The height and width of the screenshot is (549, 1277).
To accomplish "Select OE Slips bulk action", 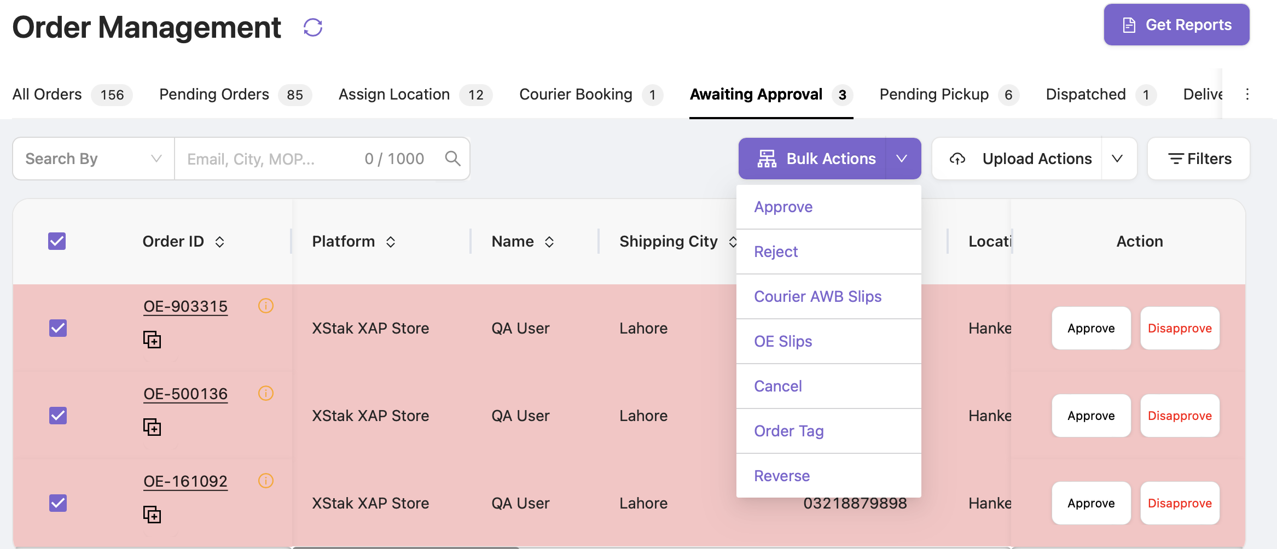I will (828, 341).
